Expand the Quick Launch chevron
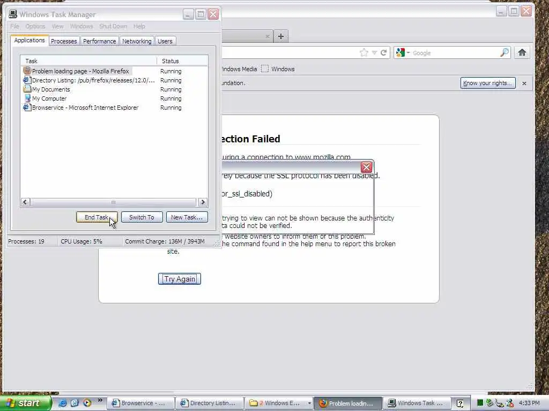Viewport: 549px width, 411px height. (x=100, y=400)
